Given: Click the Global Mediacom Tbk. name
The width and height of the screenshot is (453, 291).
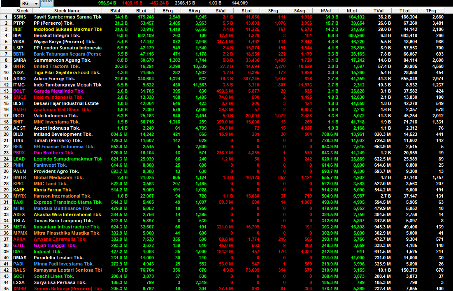Looking at the screenshot, I should point(59,177).
